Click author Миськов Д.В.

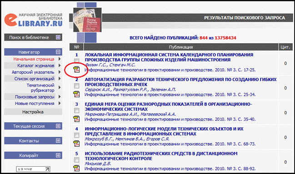tap(98, 164)
